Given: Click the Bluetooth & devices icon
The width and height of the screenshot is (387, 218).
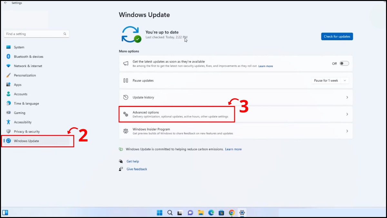Looking at the screenshot, I should click(x=8, y=57).
